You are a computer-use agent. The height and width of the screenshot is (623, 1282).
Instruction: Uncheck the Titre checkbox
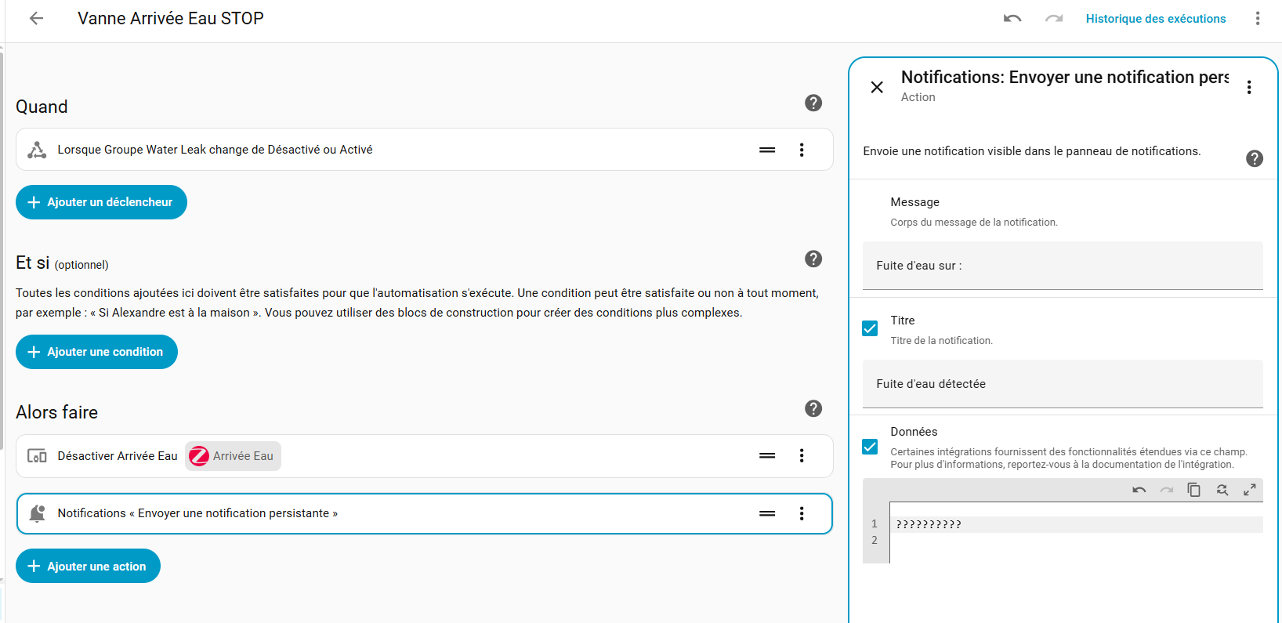tap(870, 328)
